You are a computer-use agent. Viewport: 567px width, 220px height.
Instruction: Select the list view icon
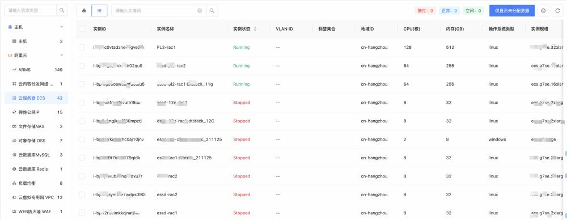pyautogui.click(x=99, y=11)
